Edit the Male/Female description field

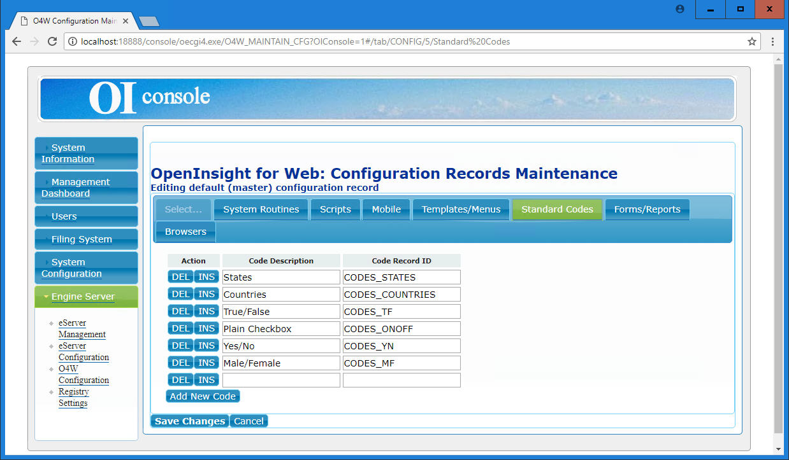(281, 363)
